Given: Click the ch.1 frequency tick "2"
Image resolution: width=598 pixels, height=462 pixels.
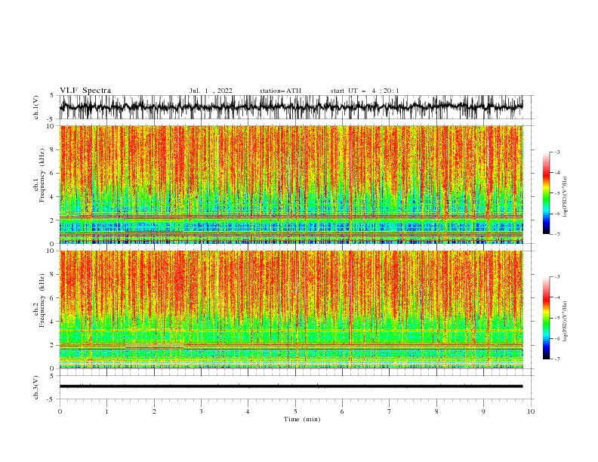Looking at the screenshot, I should [x=52, y=220].
